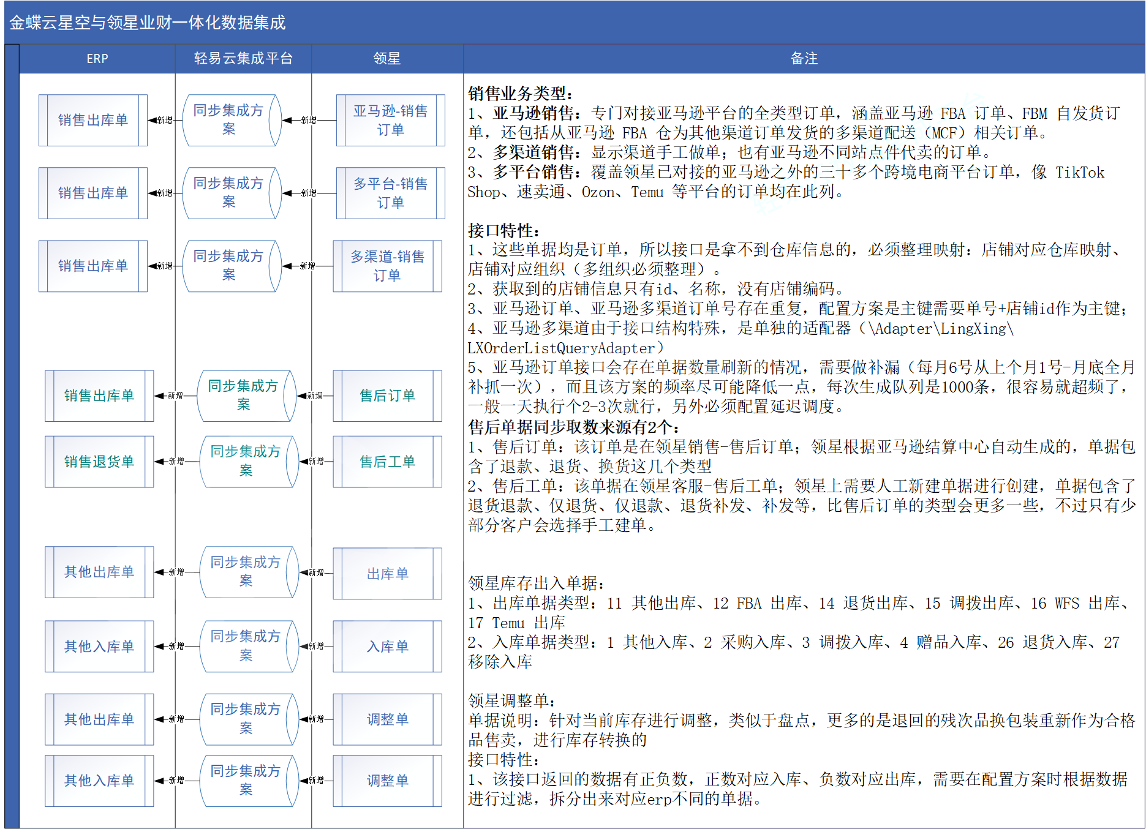Click the 销售退货单 box in ERP column
This screenshot has height=829, width=1146.
[x=99, y=462]
